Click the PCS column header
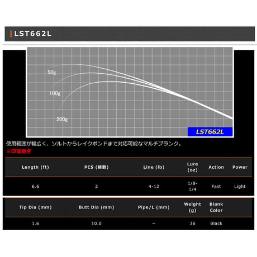 (97, 167)
